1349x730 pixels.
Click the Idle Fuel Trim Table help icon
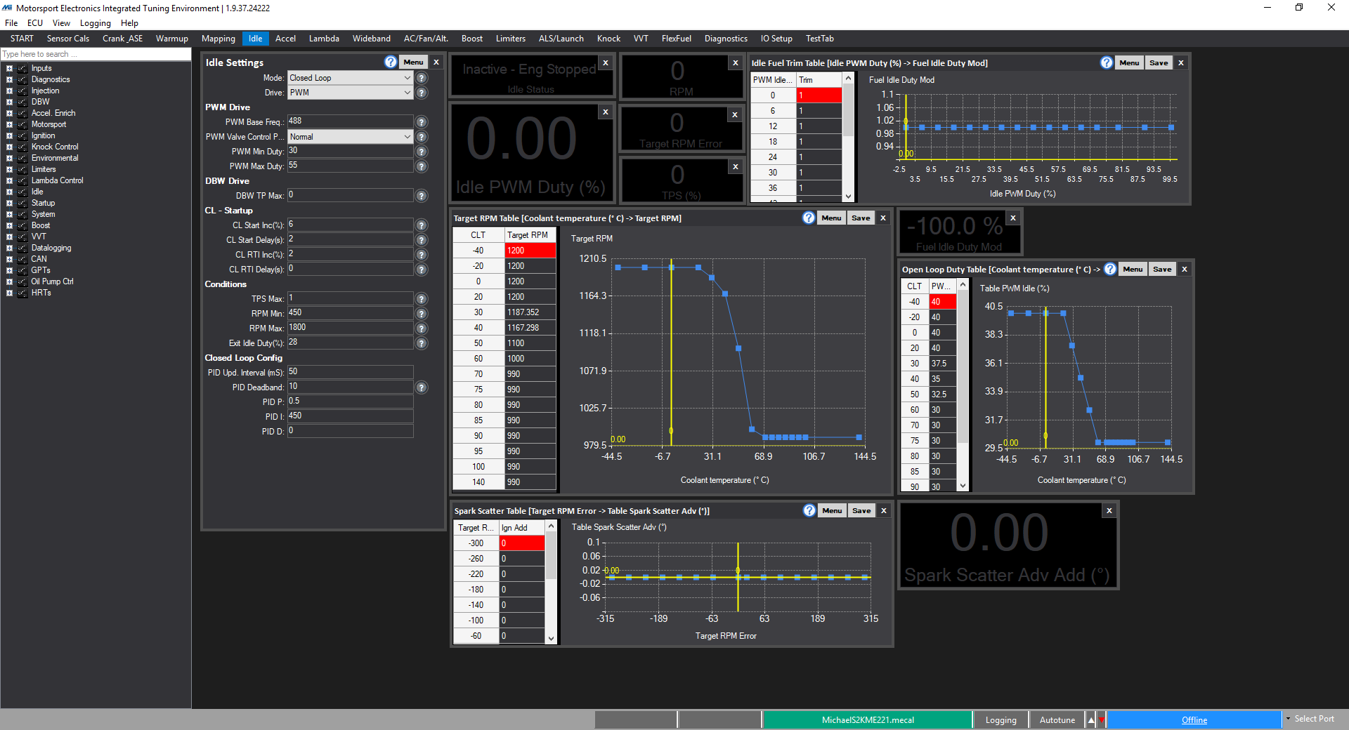pos(1107,62)
